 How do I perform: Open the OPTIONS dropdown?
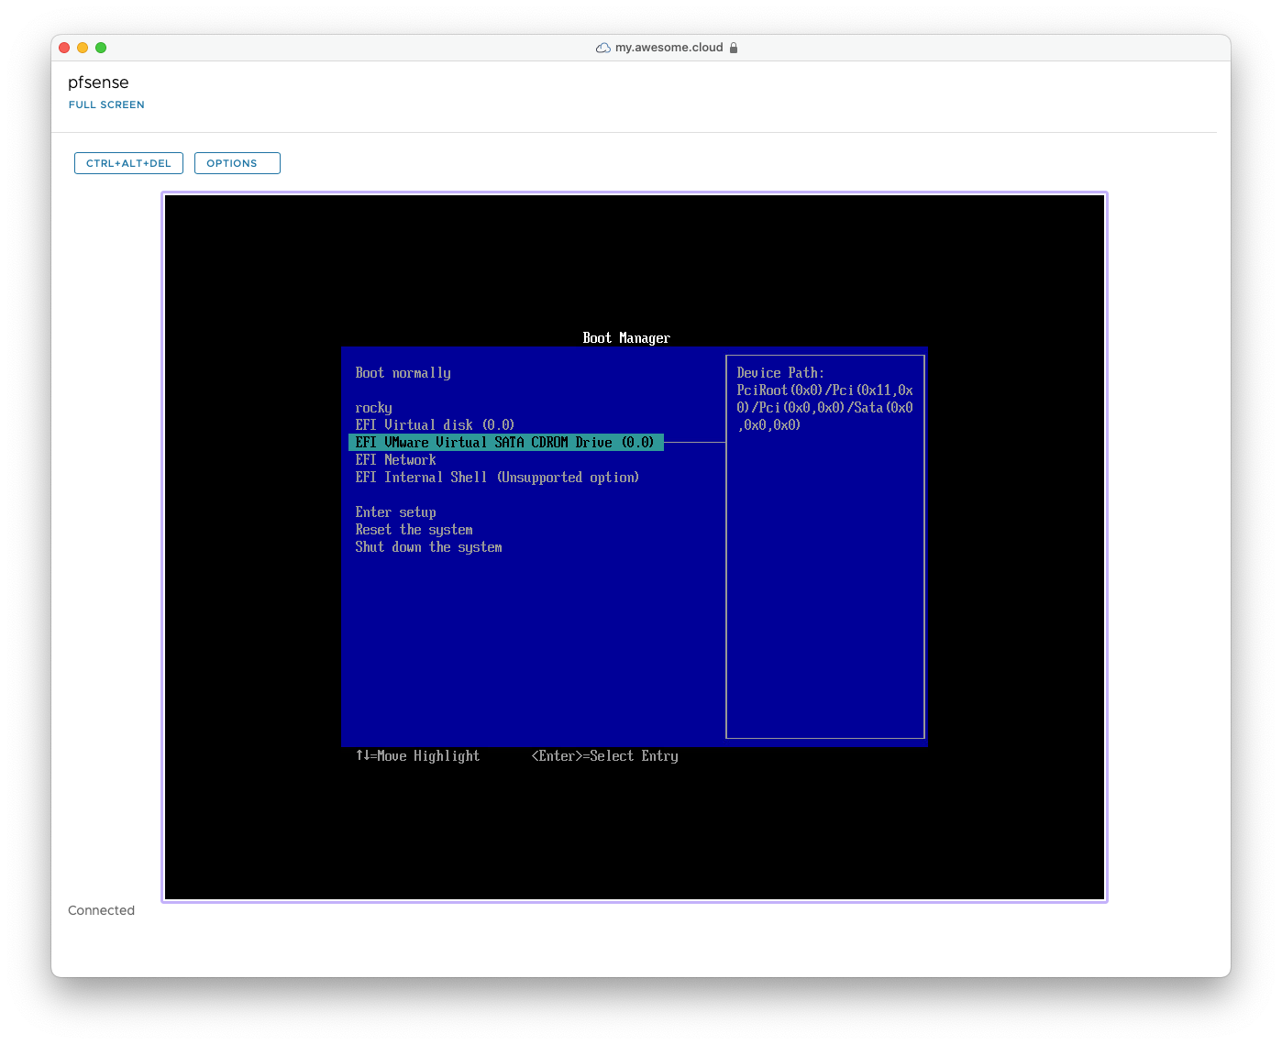pos(237,163)
